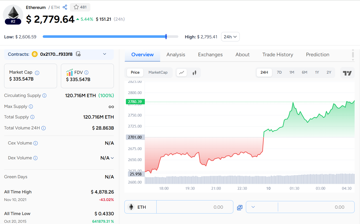Share Ethereum page via share icon
This screenshot has width=360, height=224.
click(x=65, y=7)
